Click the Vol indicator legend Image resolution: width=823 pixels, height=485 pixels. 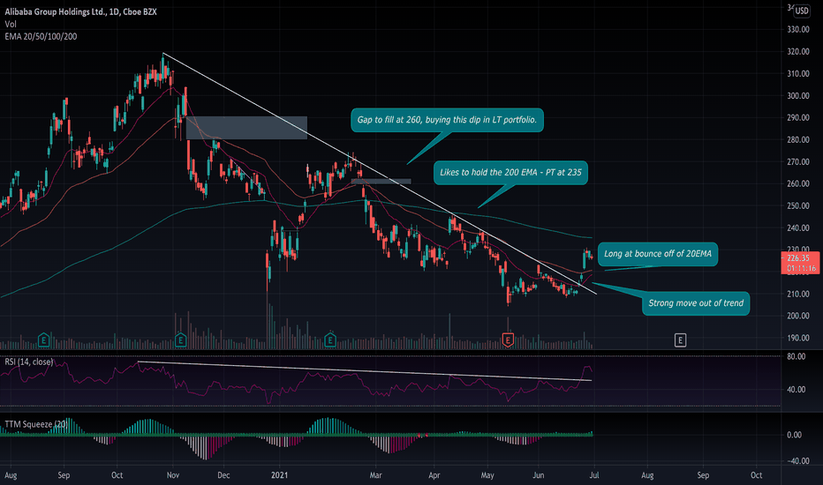[x=11, y=24]
